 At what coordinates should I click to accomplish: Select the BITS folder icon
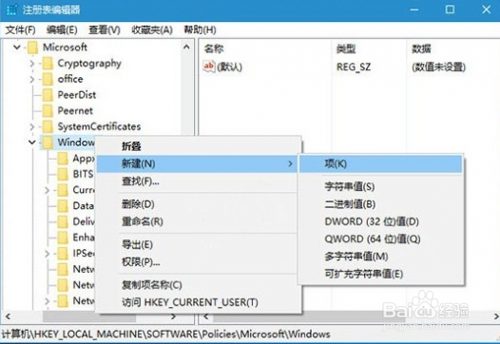pyautogui.click(x=63, y=174)
